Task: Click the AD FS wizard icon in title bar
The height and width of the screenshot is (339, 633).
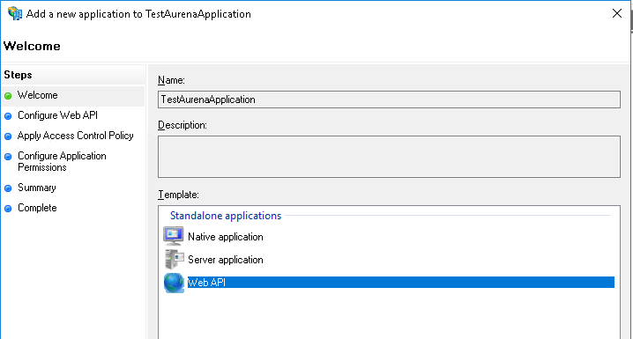Action: tap(15, 13)
